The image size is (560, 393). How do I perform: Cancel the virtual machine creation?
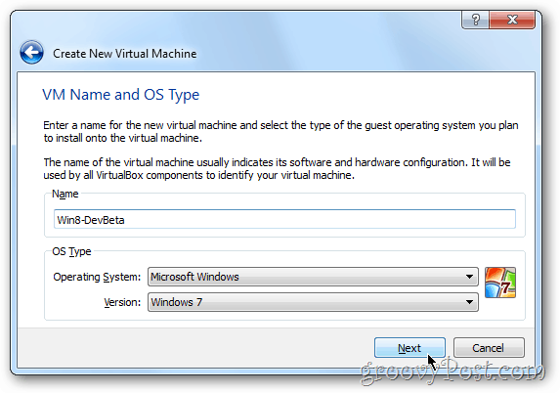489,348
